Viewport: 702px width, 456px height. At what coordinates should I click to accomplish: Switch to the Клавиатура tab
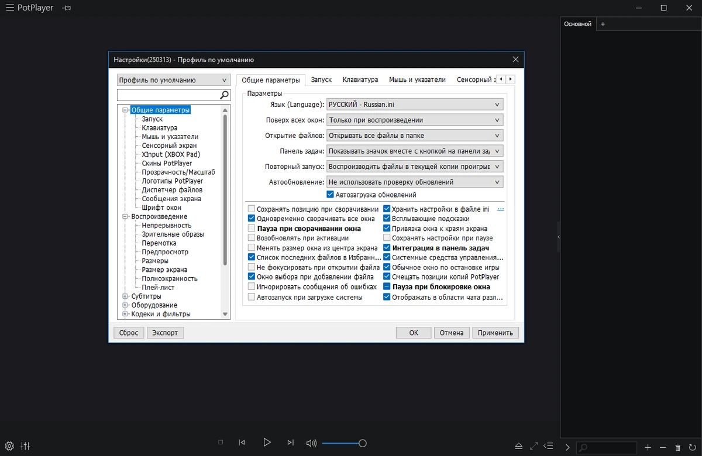coord(360,80)
